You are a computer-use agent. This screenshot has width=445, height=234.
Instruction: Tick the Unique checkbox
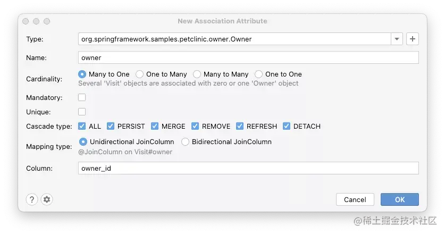(82, 112)
